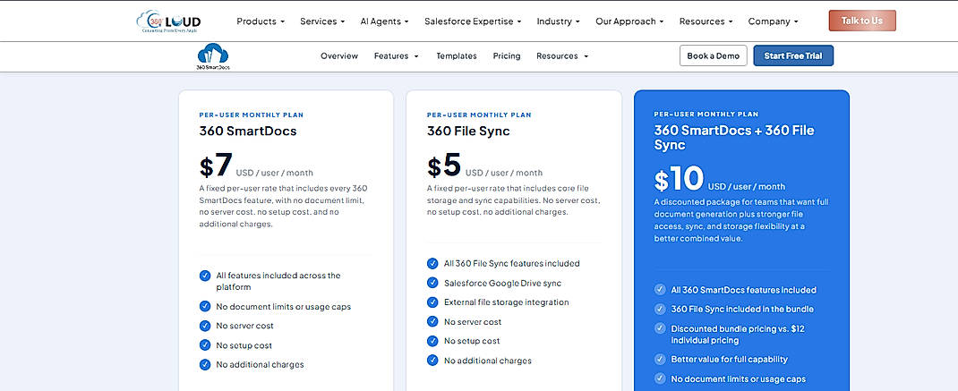Click the Talk to Us button
958x391 pixels.
click(x=862, y=21)
